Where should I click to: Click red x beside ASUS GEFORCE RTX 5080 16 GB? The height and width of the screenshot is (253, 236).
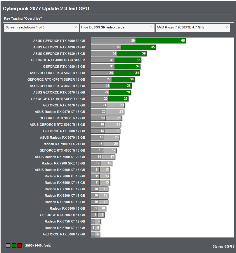point(87,54)
